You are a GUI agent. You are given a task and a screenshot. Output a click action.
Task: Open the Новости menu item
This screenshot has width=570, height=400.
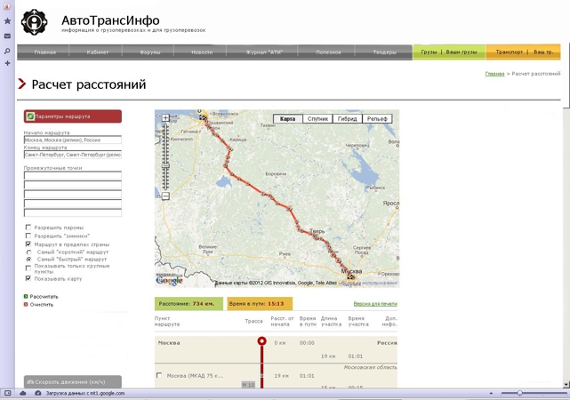pyautogui.click(x=202, y=52)
